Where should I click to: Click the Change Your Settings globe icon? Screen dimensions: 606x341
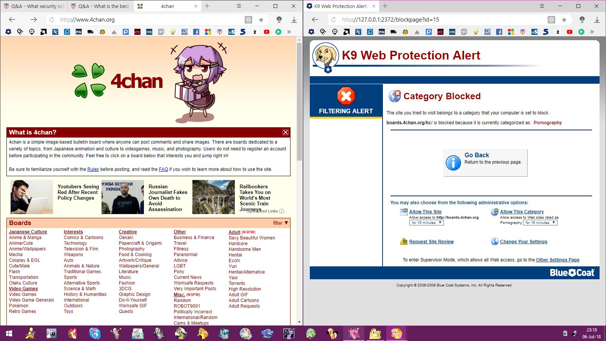(495, 241)
